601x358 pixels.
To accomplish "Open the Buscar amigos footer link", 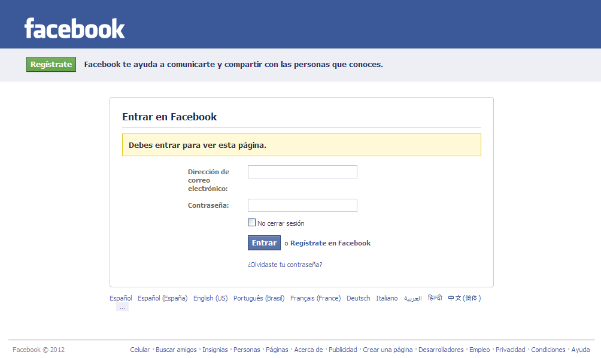I will 176,350.
